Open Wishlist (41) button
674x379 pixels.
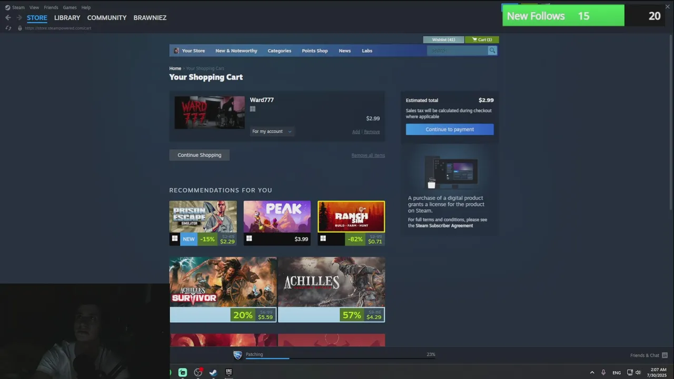[x=443, y=39]
